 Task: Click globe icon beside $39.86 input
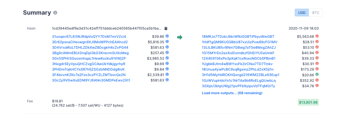pos(167,36)
